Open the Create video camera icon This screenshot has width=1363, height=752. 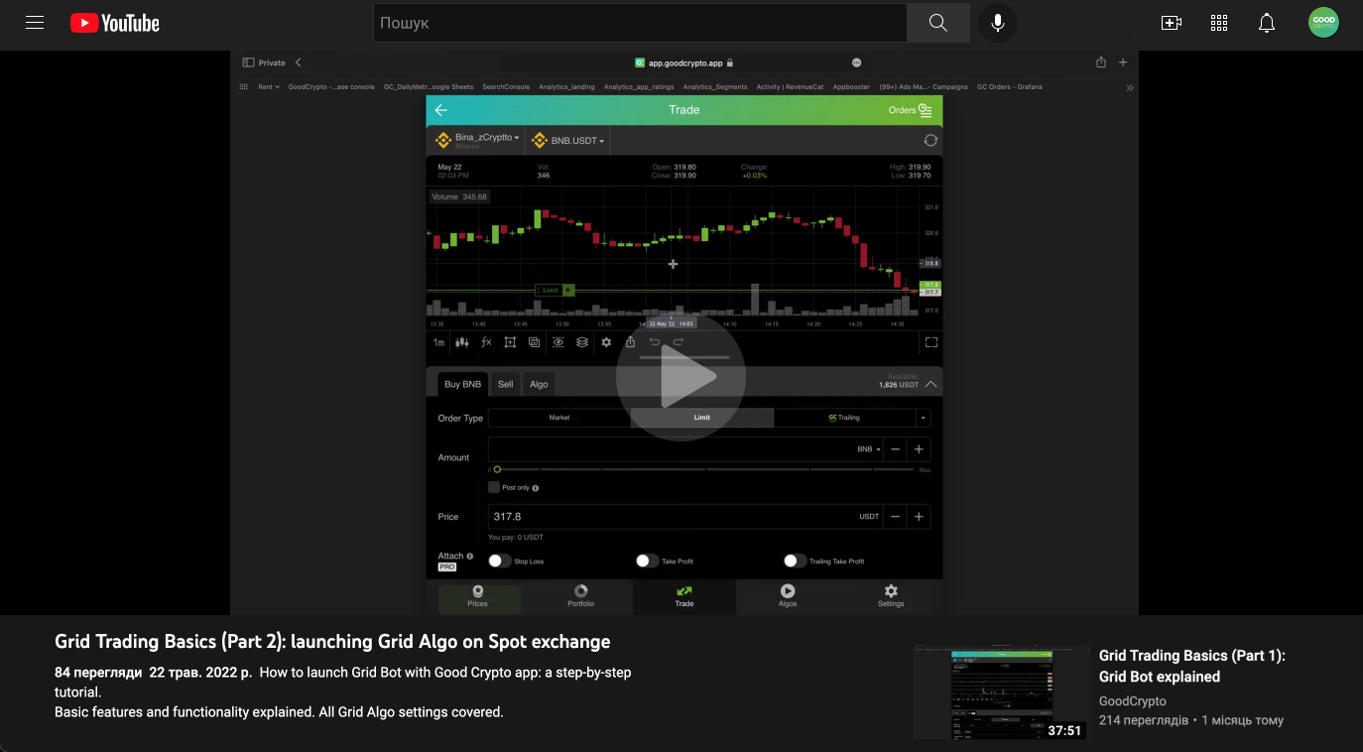pos(1172,23)
